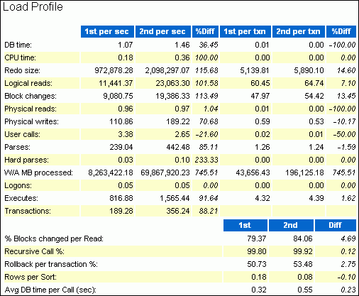Click the 'Load Profile' heading
The height and width of the screenshot is (296, 359).
tap(33, 6)
